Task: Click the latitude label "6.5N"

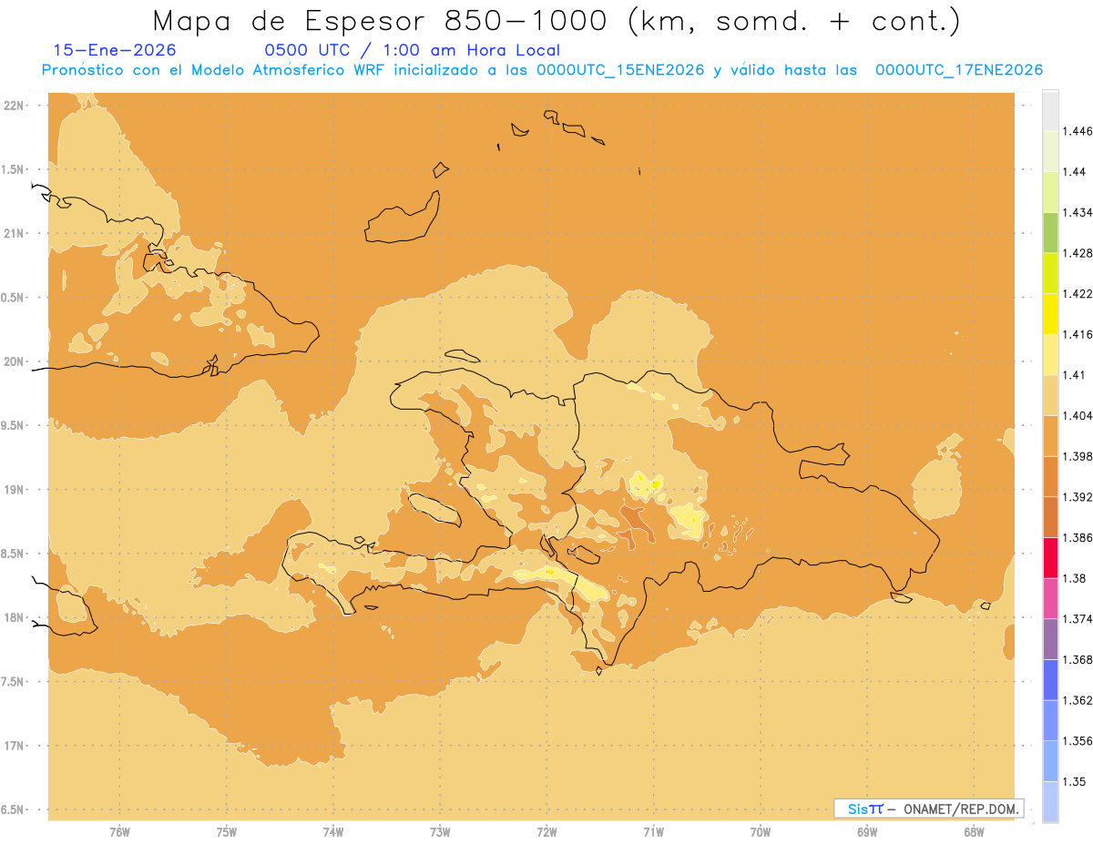Action: click(x=14, y=809)
